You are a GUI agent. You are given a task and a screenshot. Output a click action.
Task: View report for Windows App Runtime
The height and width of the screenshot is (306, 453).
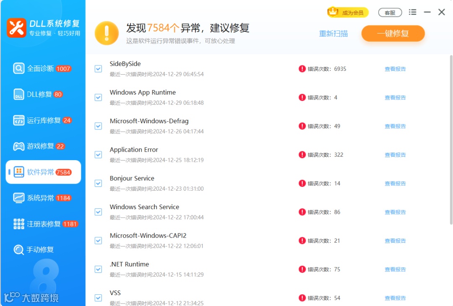coord(395,98)
